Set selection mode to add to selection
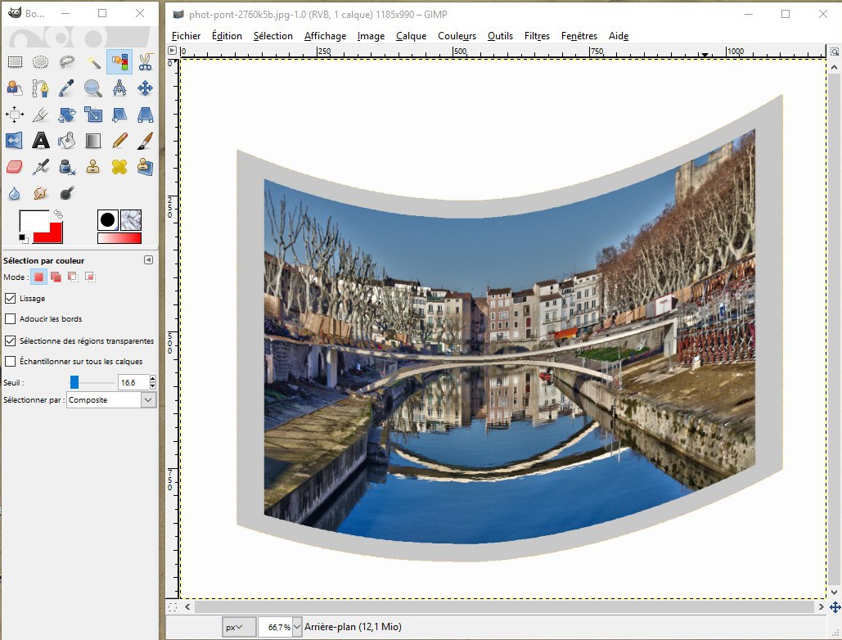The width and height of the screenshot is (842, 640). tap(56, 277)
